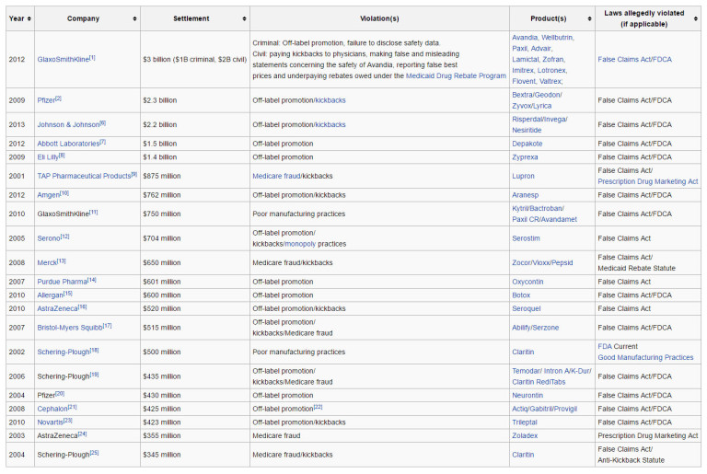Open the Abbott Laboratories link

tap(68, 144)
